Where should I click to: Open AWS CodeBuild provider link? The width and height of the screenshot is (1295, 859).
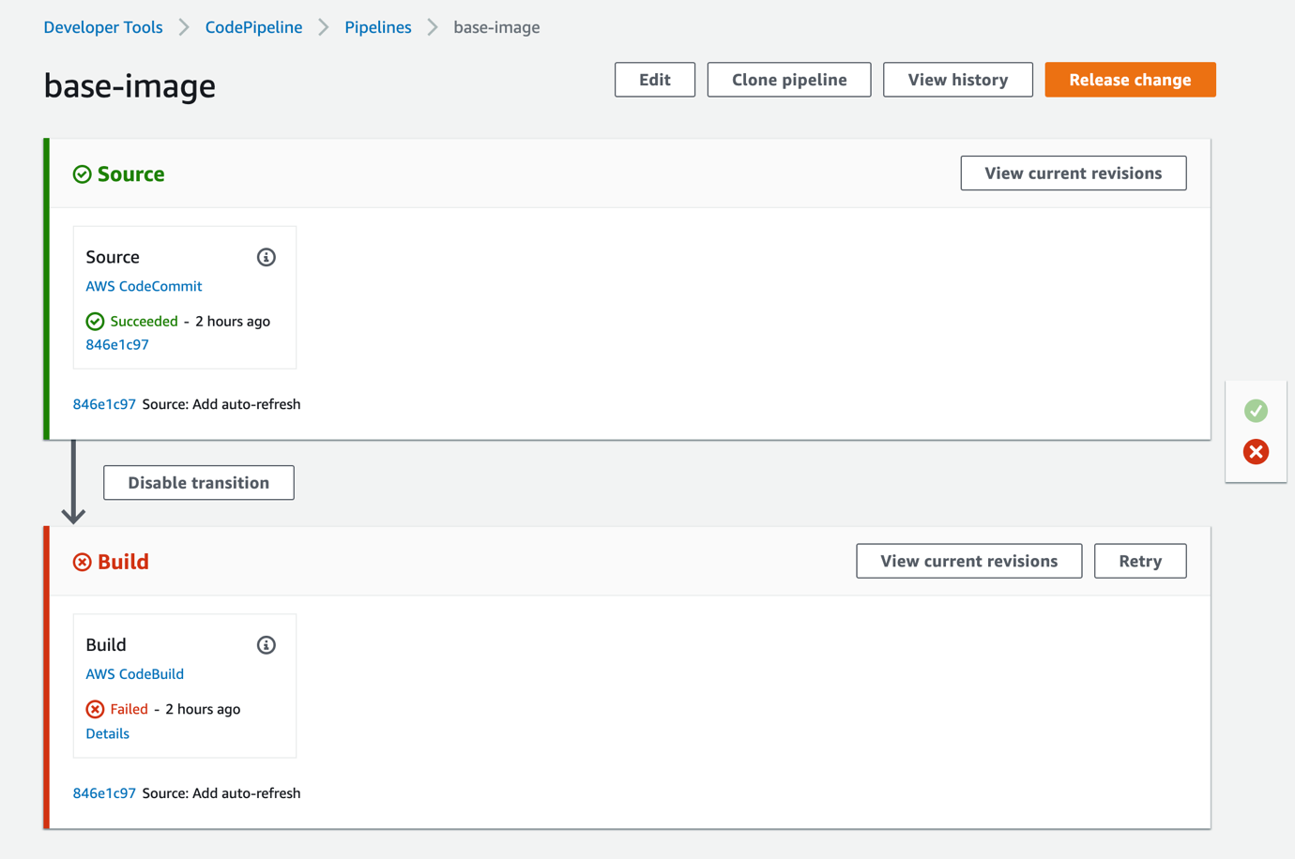pos(135,674)
